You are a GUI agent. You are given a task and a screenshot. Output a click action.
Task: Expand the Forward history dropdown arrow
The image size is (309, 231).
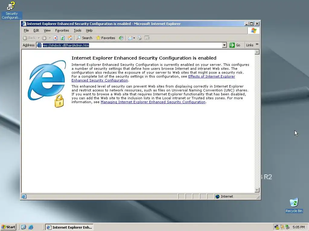tap(50, 38)
